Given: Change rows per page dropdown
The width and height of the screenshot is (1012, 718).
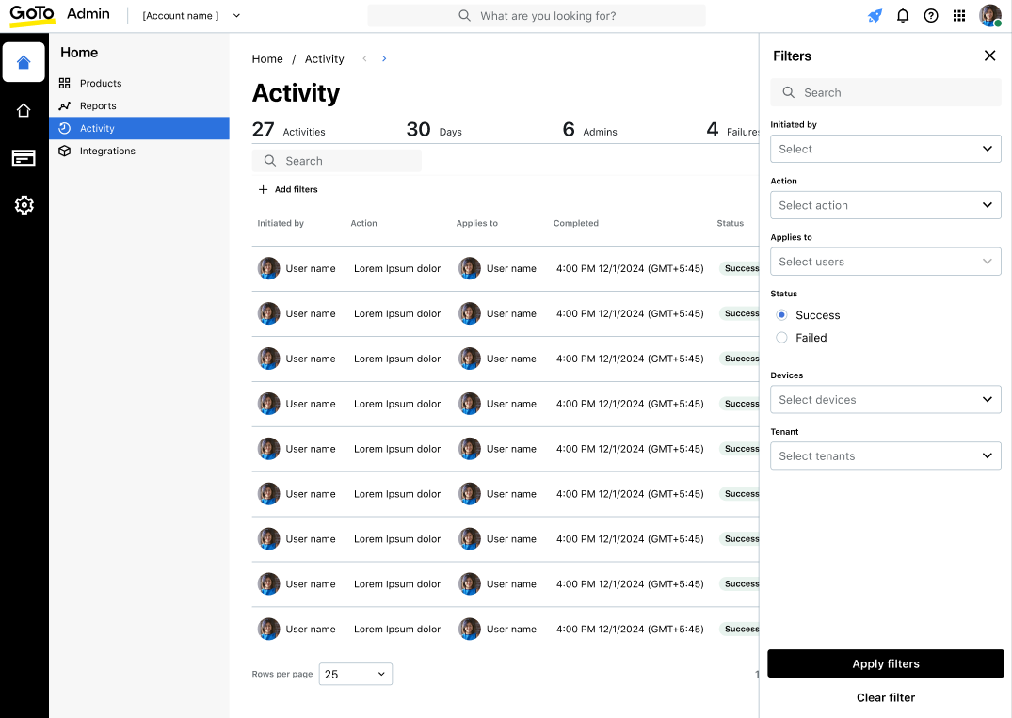Looking at the screenshot, I should 356,675.
